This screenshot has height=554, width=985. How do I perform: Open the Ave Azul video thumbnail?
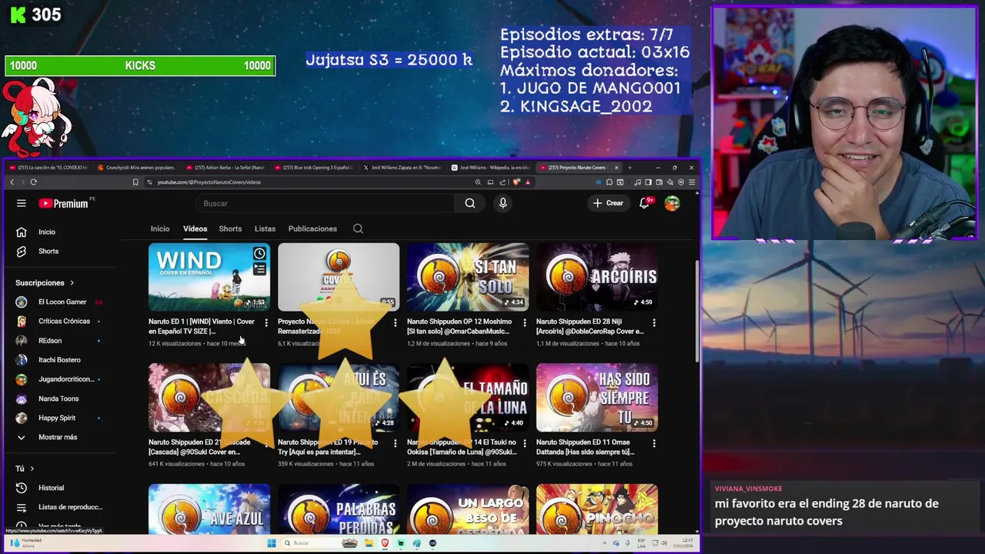pyautogui.click(x=209, y=509)
